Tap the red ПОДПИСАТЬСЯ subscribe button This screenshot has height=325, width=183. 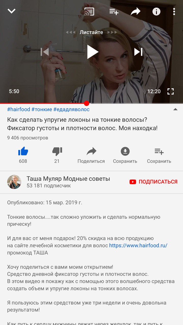point(154,182)
